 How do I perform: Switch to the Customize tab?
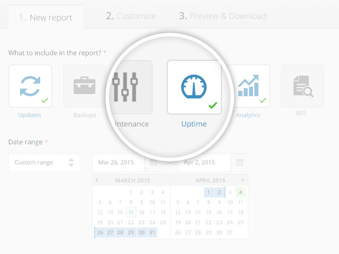coord(131,16)
